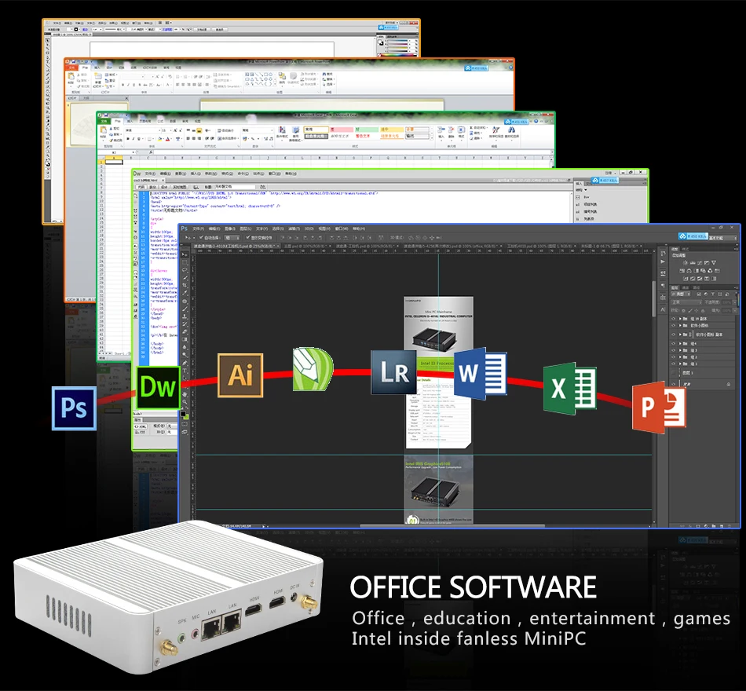Toggle Show Transform Controls checkbox in Photoshop

pos(248,237)
